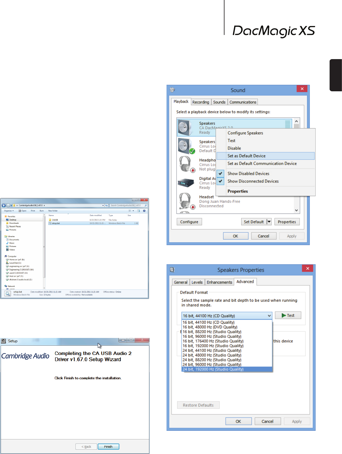Open the Explorer view options dropdown arrow

pyautogui.click(x=133, y=211)
